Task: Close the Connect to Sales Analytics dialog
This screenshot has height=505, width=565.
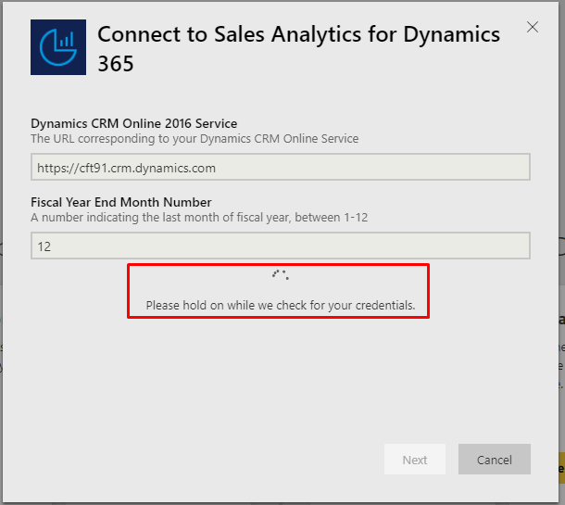Action: click(533, 27)
